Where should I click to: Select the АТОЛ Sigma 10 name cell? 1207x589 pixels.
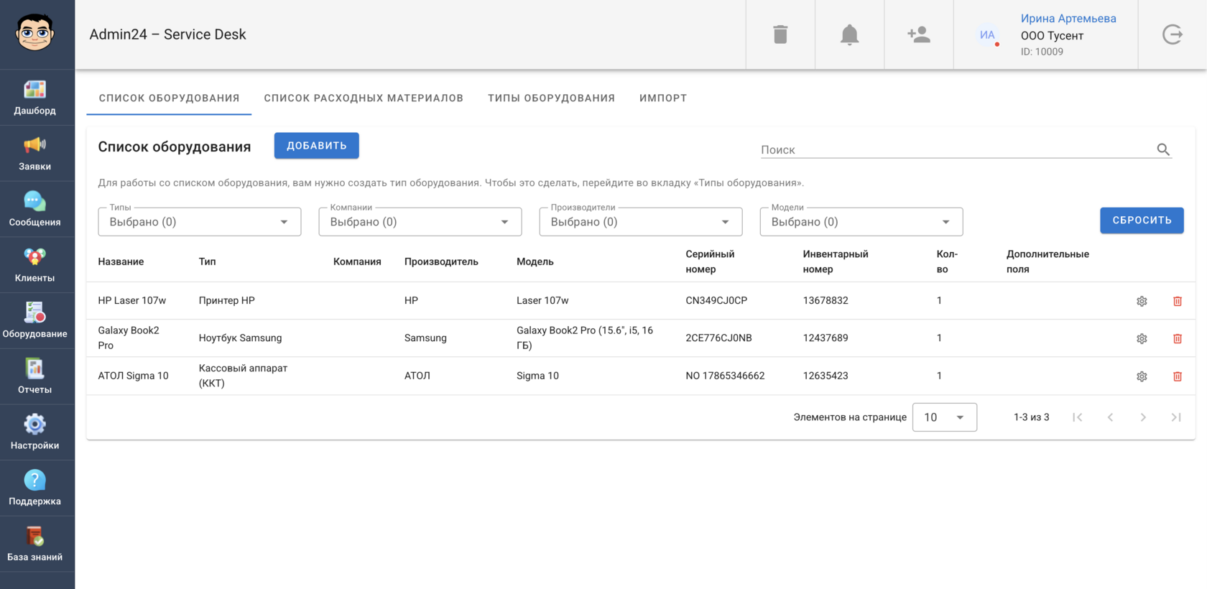tap(134, 376)
